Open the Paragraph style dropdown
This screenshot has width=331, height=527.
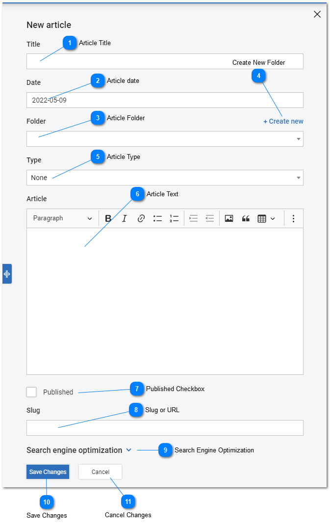click(x=62, y=218)
